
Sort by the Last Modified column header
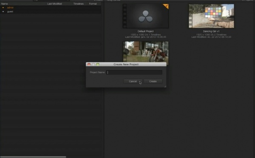coord(54,4)
